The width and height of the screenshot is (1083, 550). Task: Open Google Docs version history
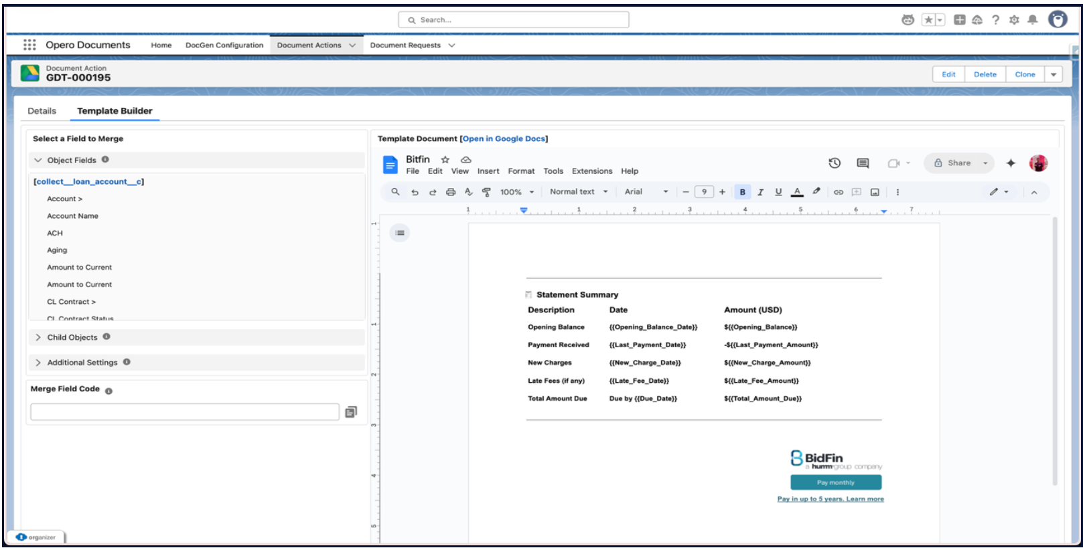835,163
